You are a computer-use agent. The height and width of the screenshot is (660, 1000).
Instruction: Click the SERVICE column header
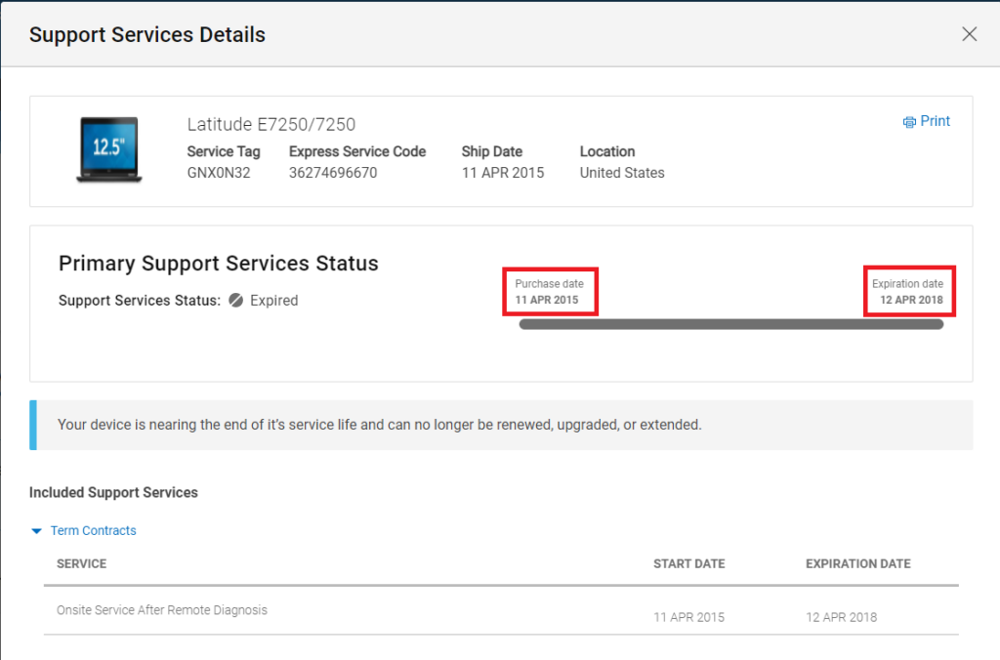[82, 564]
